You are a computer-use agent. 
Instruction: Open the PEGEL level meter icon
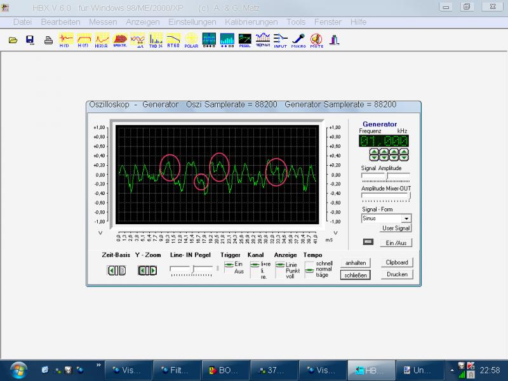pyautogui.click(x=244, y=40)
